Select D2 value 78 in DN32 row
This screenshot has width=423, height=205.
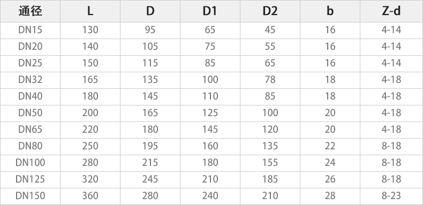[270, 80]
